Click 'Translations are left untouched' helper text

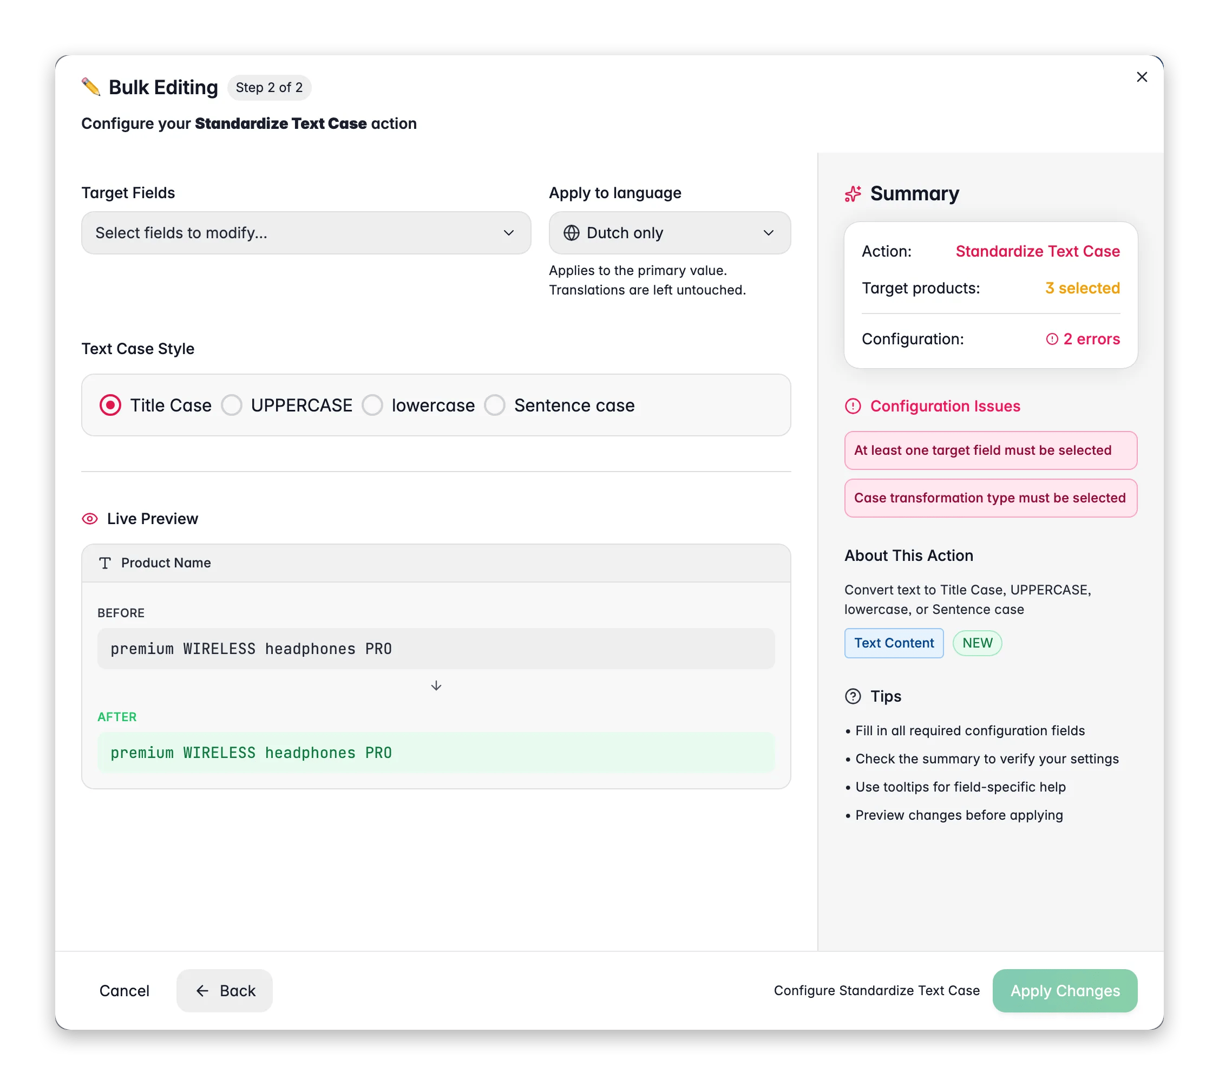click(x=647, y=290)
